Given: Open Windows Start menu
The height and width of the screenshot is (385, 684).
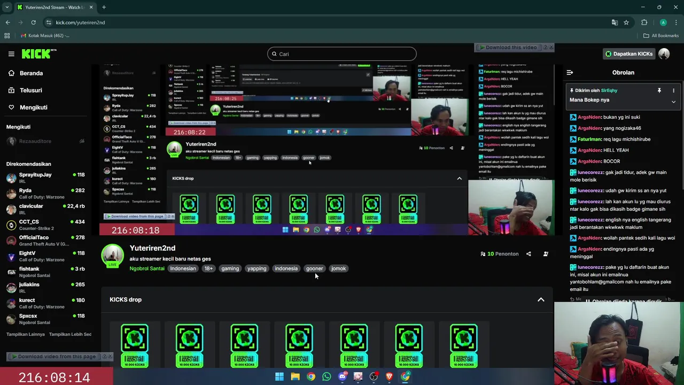Looking at the screenshot, I should (x=279, y=376).
